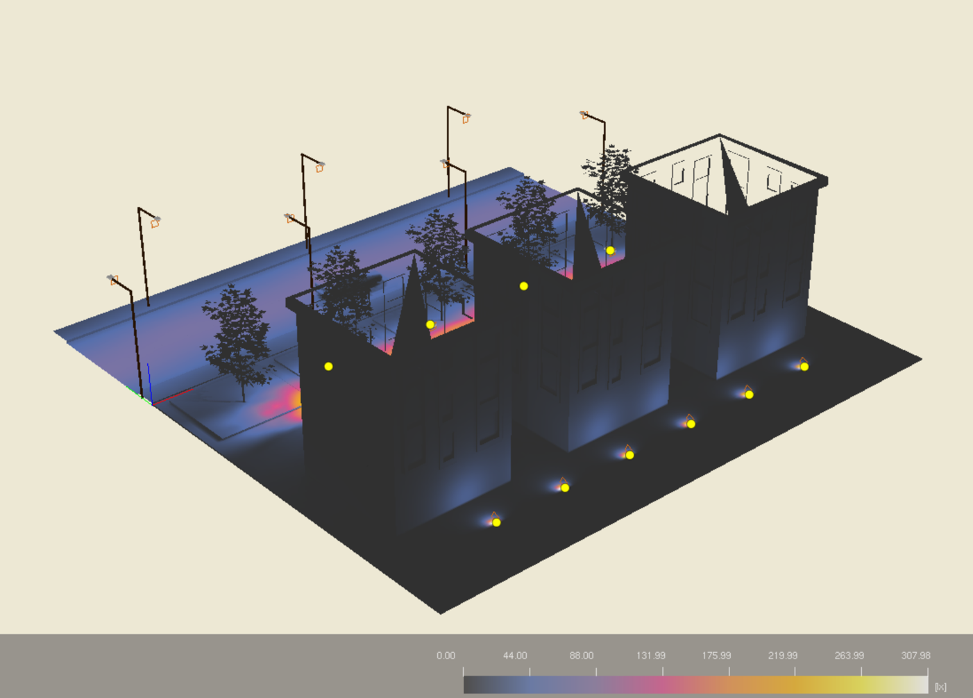
Task: Select the frontmost yellow ground luminaire marker
Action: pos(496,522)
